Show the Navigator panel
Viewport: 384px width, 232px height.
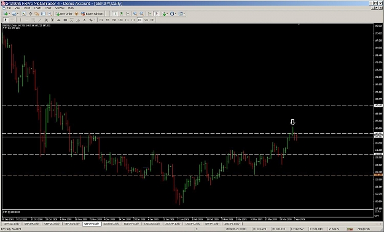tap(37, 14)
